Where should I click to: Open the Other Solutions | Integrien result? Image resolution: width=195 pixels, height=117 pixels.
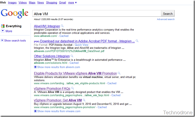(x=52, y=56)
